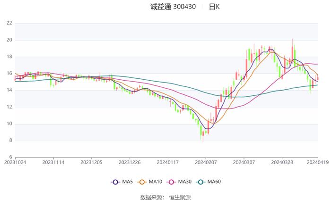Click y-axis value 8
Viewport: 331px width, 201px height.
pyautogui.click(x=10, y=140)
